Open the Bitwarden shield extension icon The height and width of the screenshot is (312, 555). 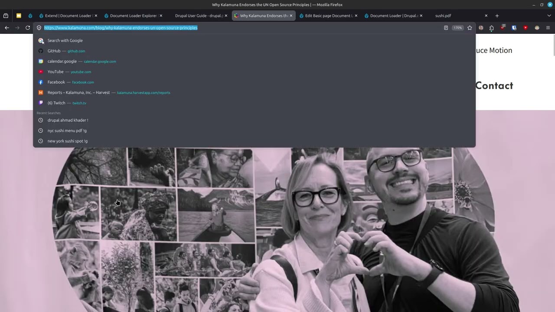tap(514, 28)
